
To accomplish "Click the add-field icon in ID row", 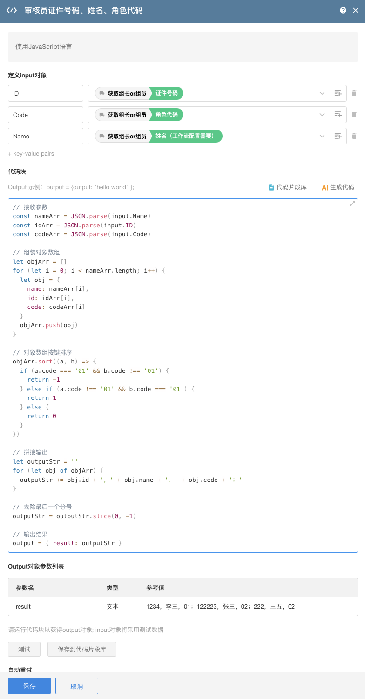I will point(338,93).
